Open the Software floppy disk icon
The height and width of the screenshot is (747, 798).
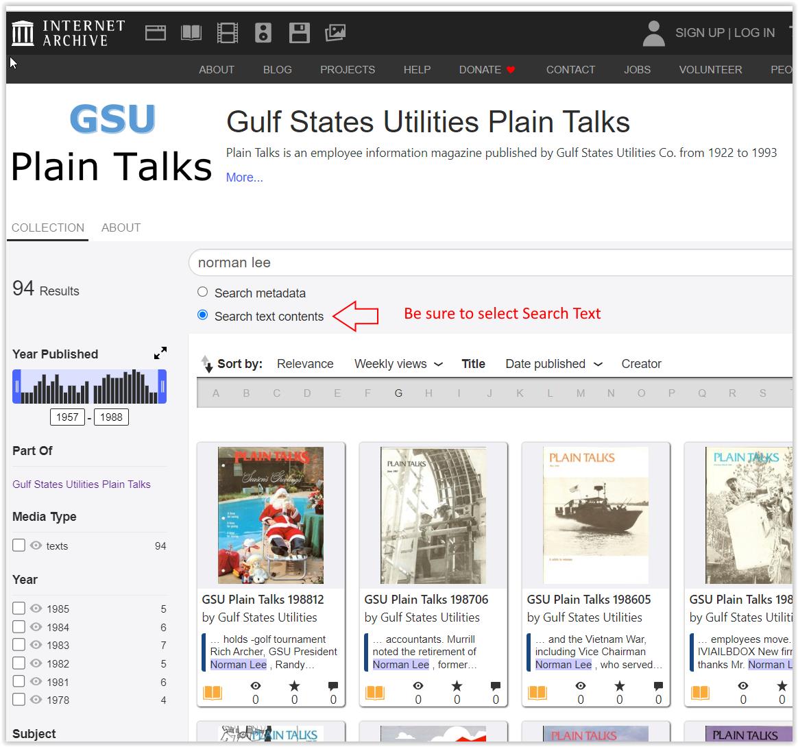pos(299,32)
